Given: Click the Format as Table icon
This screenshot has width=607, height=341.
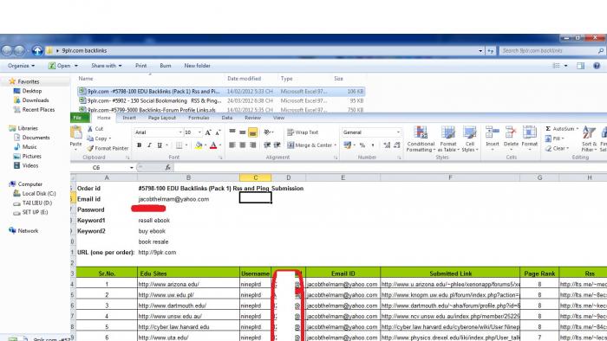Looking at the screenshot, I should (448, 132).
